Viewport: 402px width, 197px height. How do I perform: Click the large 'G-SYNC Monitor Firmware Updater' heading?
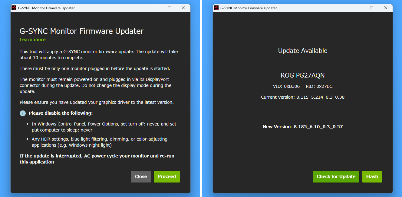tap(82, 31)
